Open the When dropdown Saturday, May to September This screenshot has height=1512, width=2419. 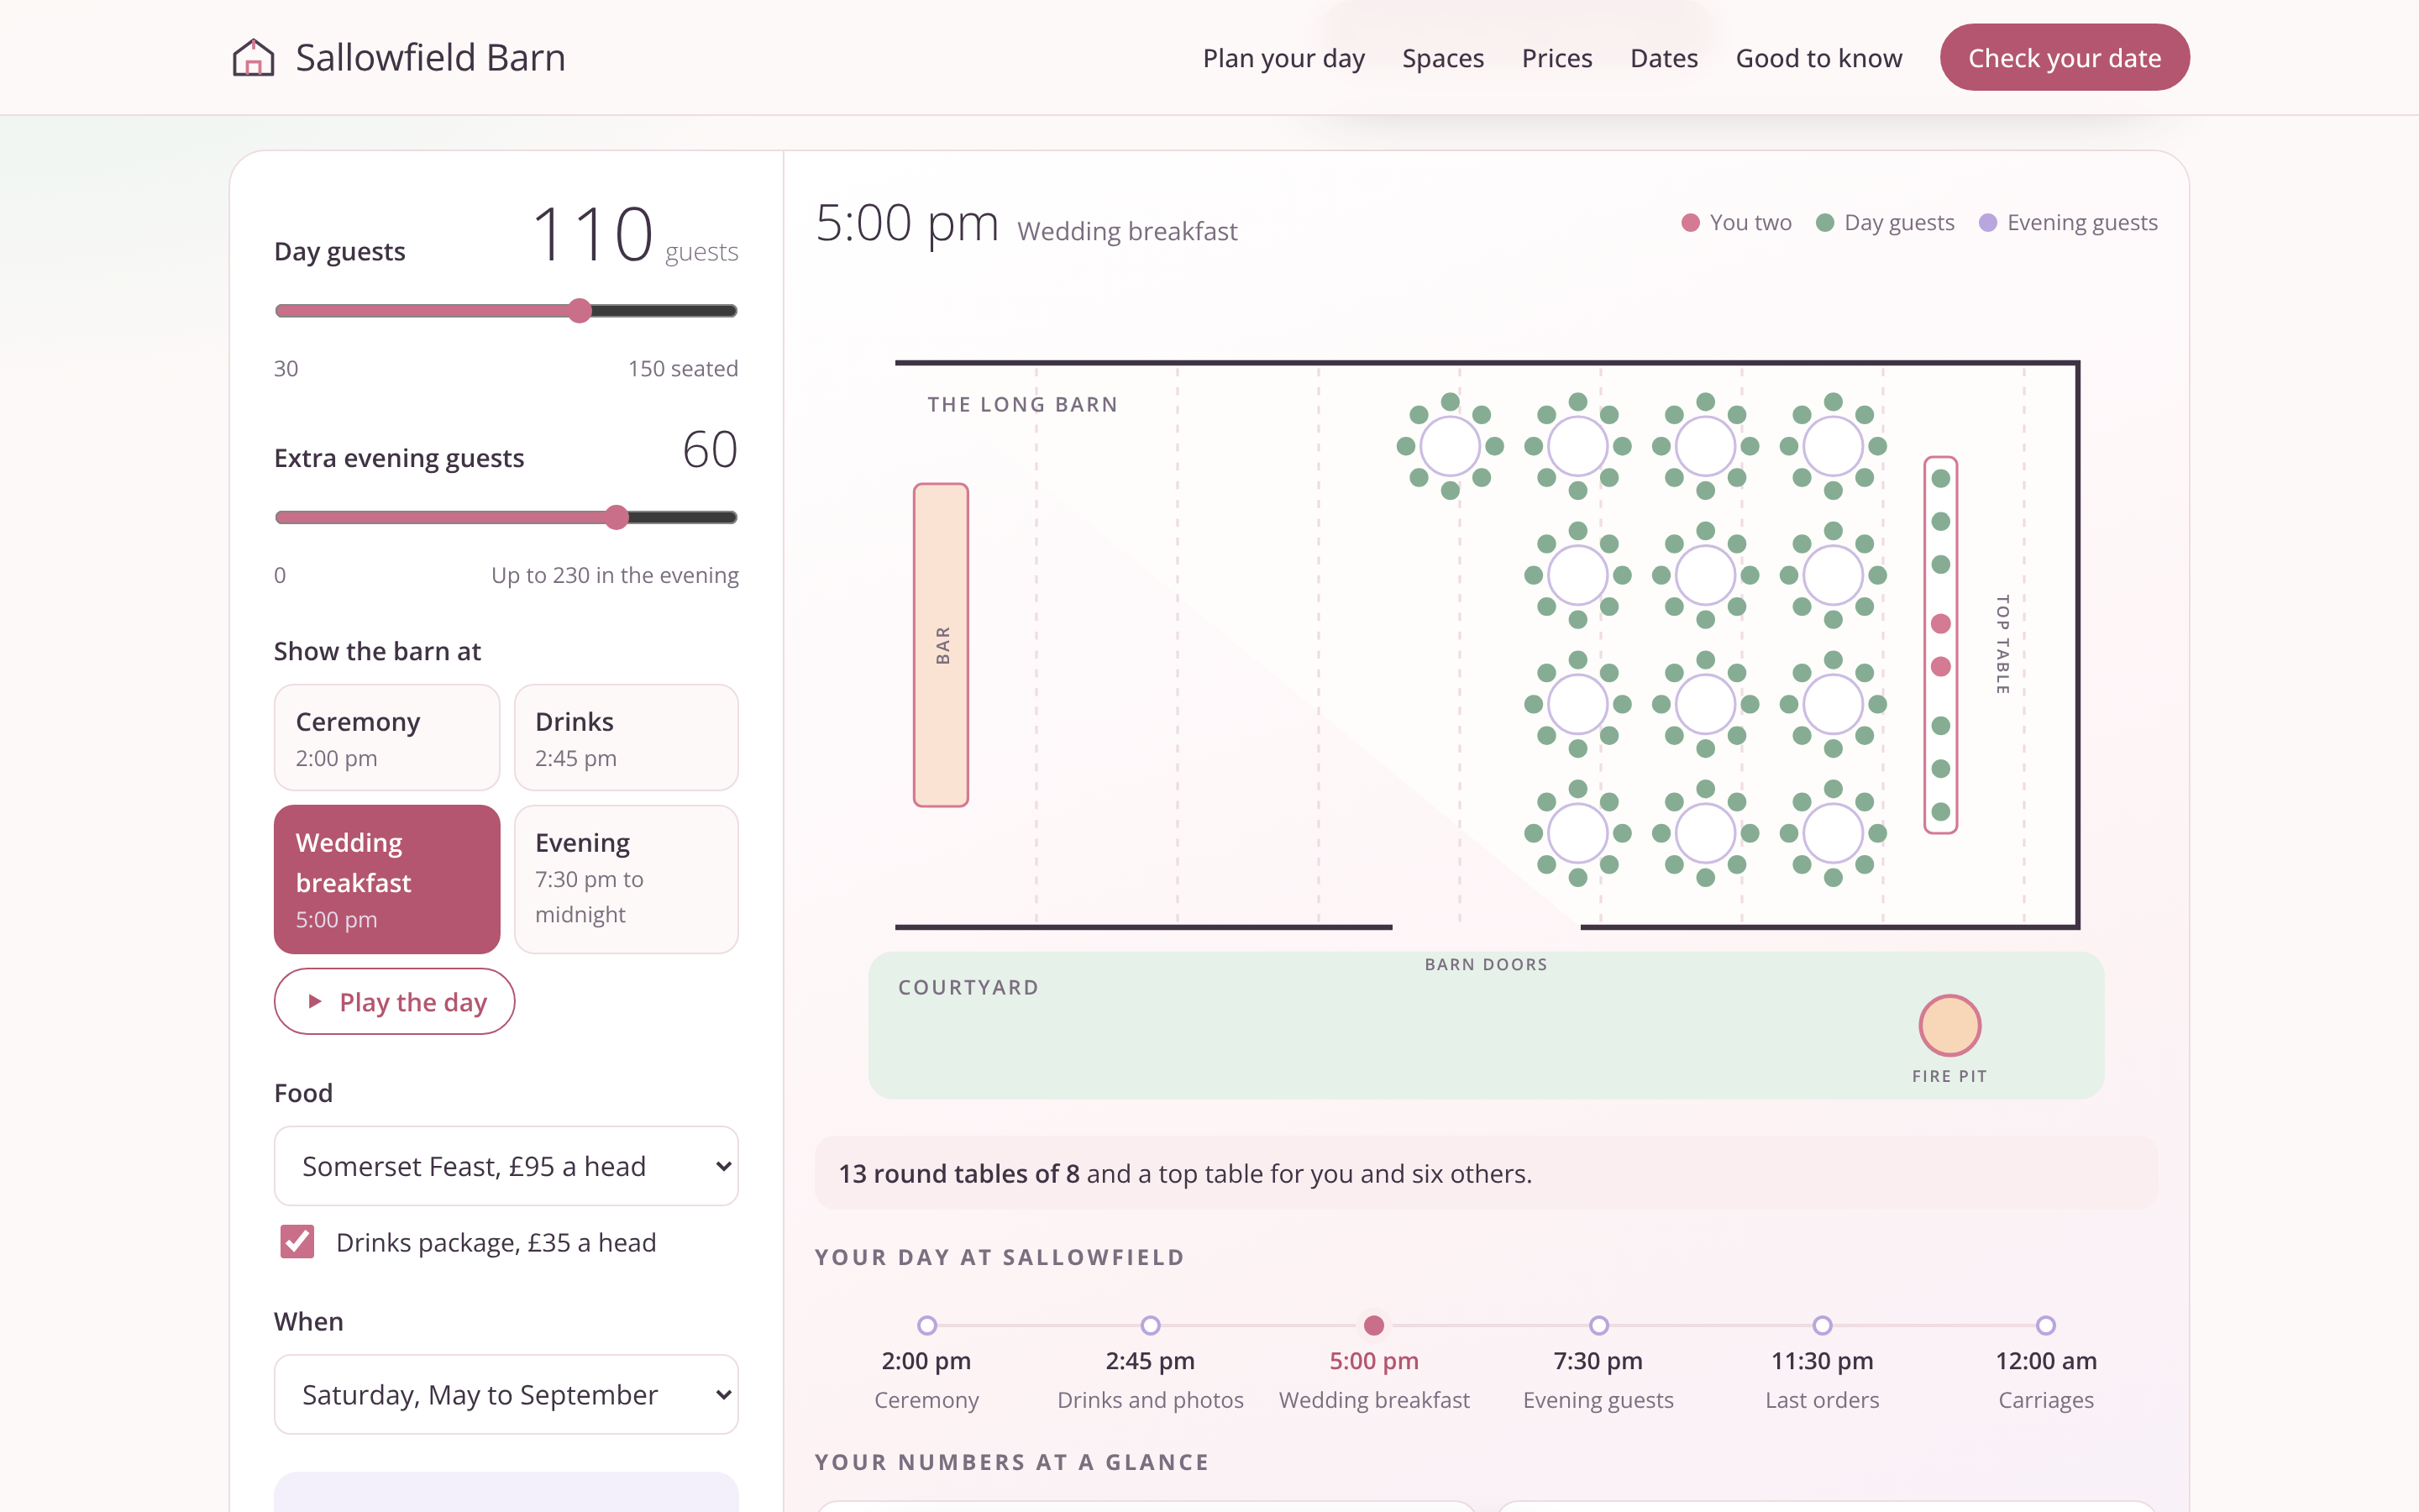[x=506, y=1394]
